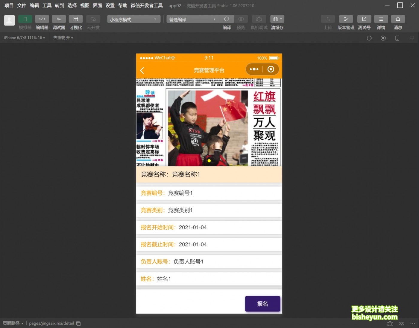Screen dimensions: 419x328
Task: Open version management (版本管理)
Action: coord(346,19)
